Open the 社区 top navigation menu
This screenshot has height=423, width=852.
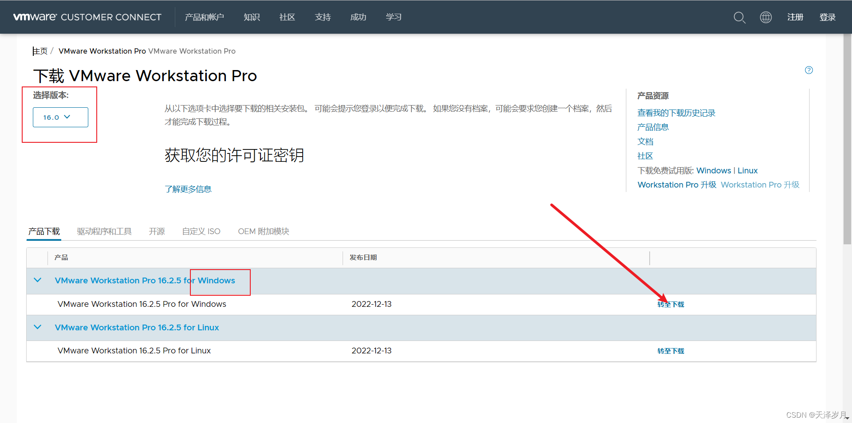(x=287, y=17)
